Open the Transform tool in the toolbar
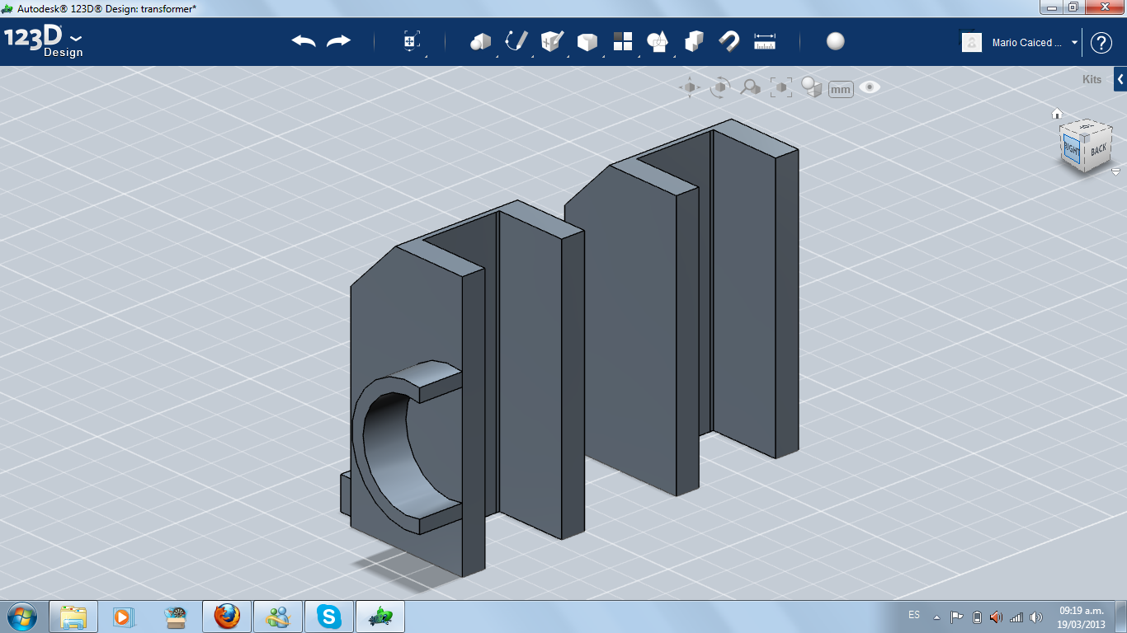 [x=411, y=41]
